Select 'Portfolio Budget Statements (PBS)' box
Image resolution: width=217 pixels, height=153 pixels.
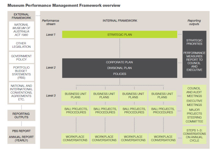(21, 73)
